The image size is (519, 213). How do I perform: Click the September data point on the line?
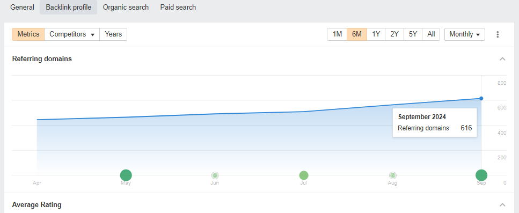tap(481, 98)
